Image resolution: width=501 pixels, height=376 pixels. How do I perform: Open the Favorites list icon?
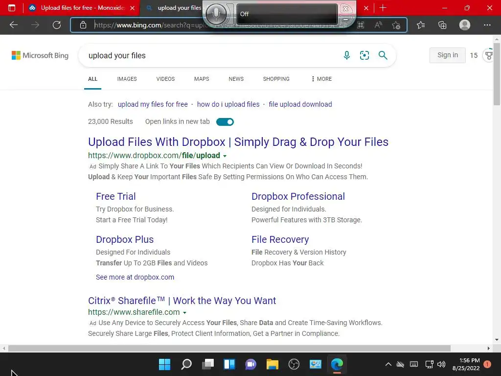point(421,25)
